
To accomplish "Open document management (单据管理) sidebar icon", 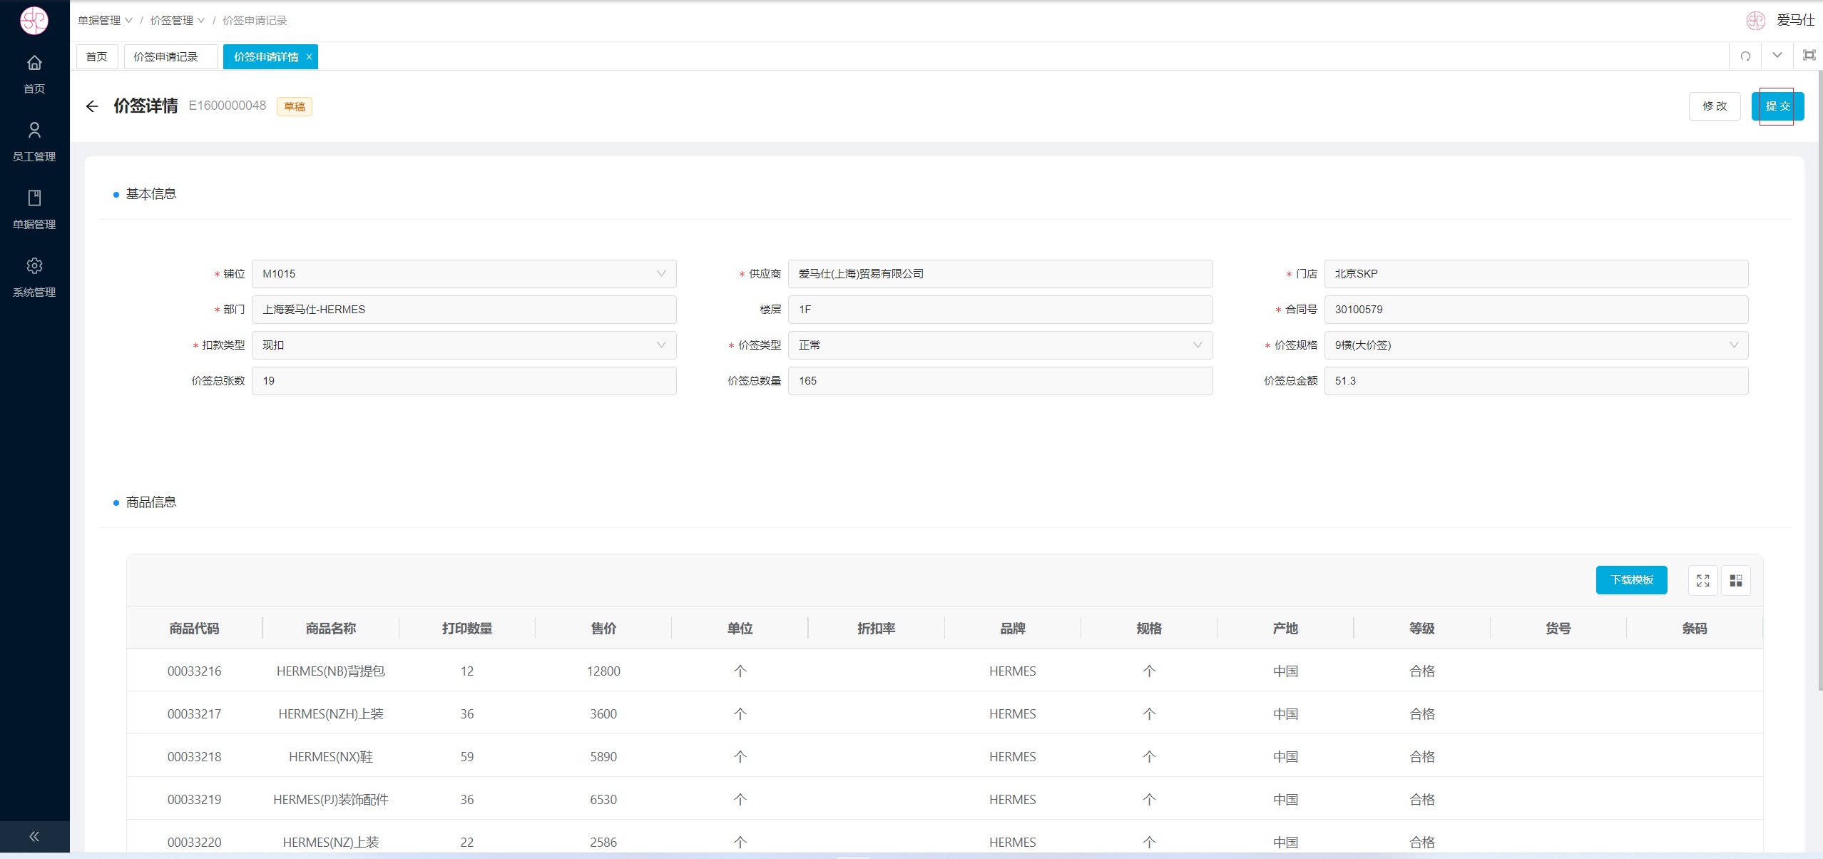I will coord(34,198).
